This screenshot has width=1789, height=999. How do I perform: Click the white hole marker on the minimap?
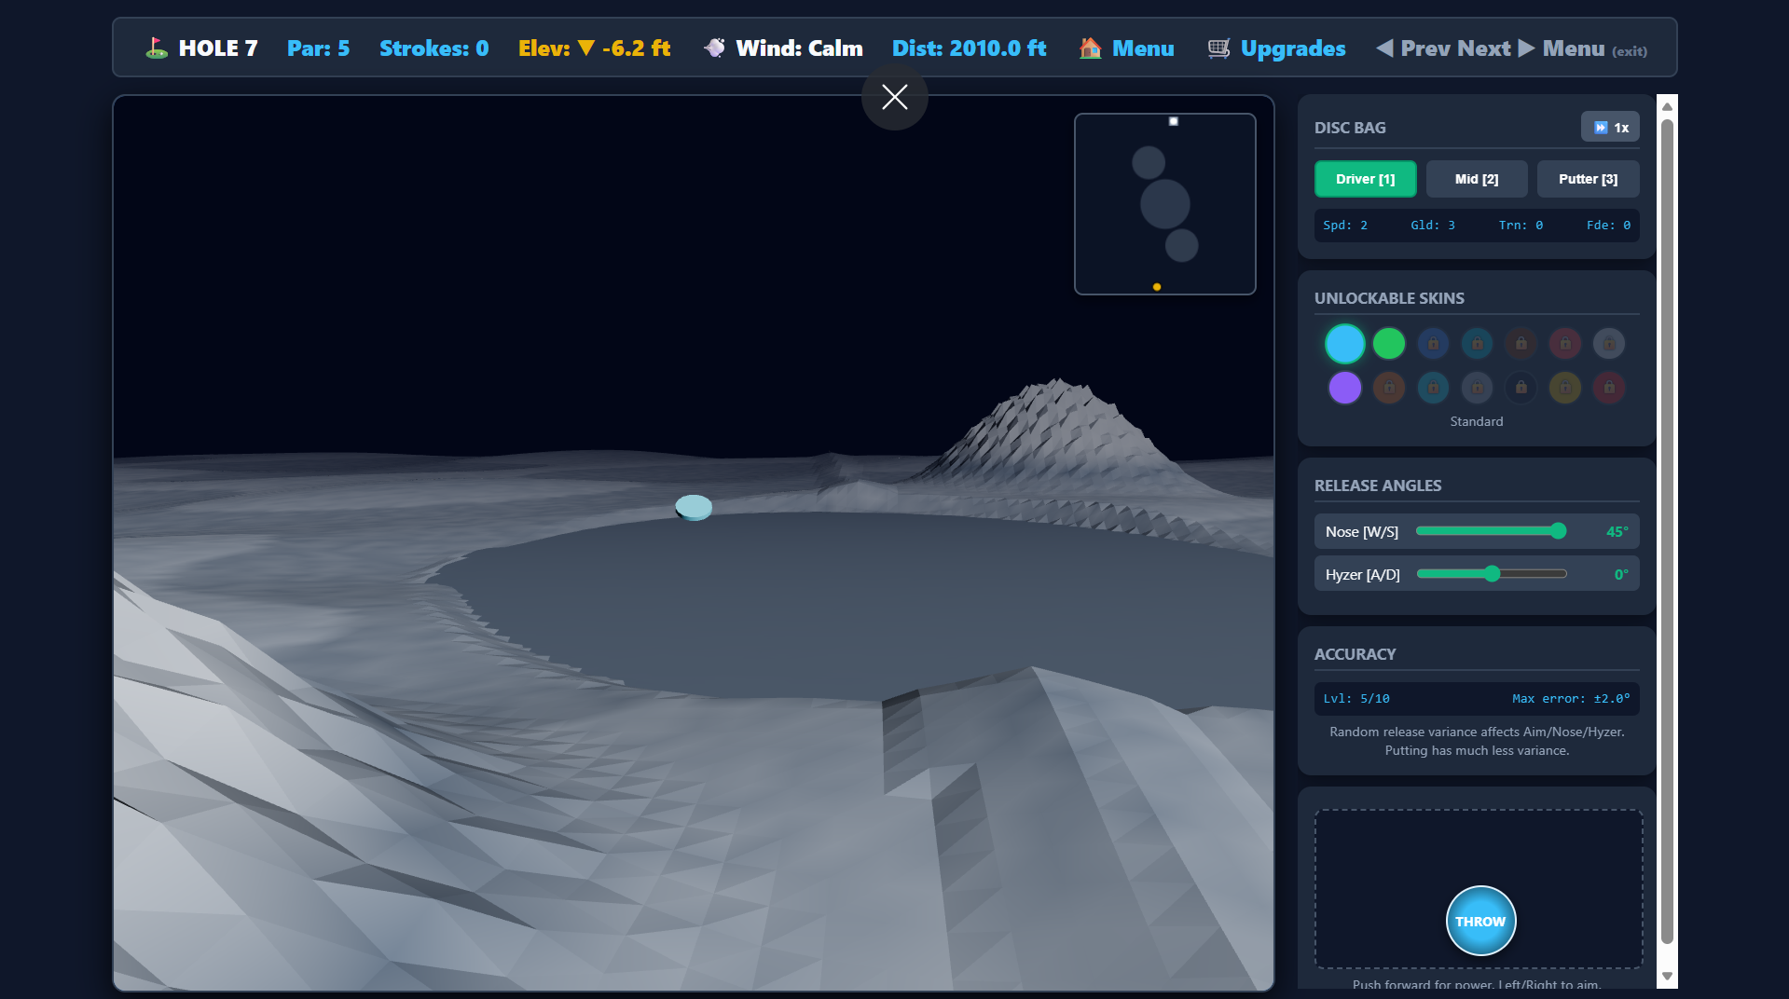pos(1174,121)
